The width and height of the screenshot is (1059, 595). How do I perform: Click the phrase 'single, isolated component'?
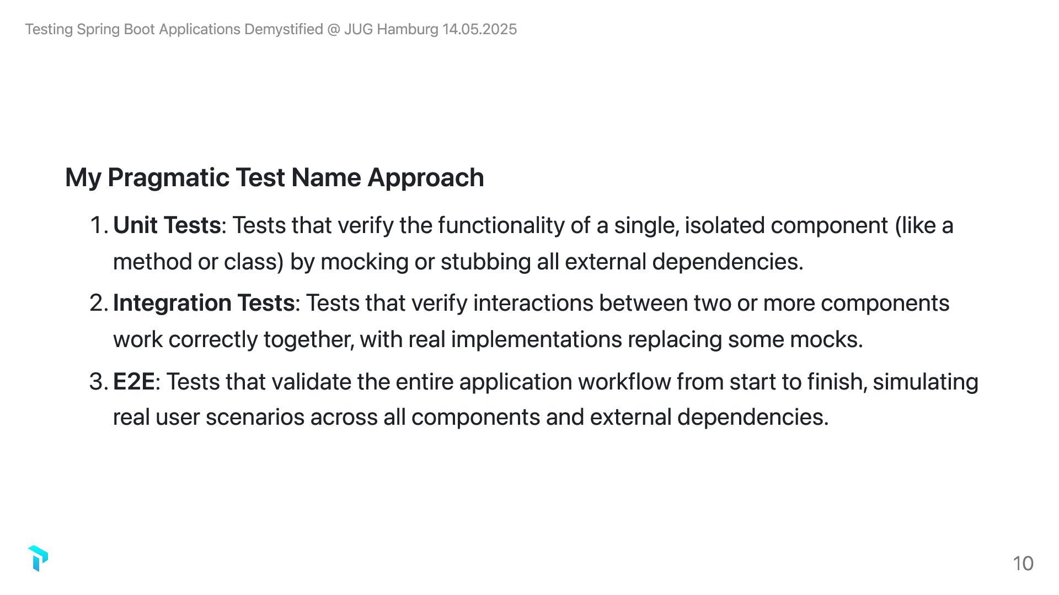coord(751,225)
